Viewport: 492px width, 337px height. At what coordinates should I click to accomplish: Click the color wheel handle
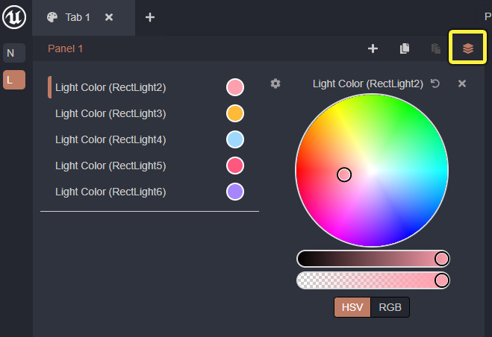(x=344, y=174)
